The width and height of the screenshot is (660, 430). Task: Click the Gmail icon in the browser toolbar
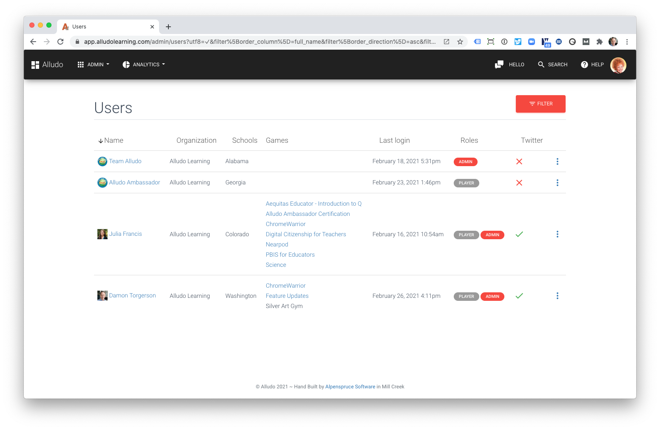tap(586, 42)
